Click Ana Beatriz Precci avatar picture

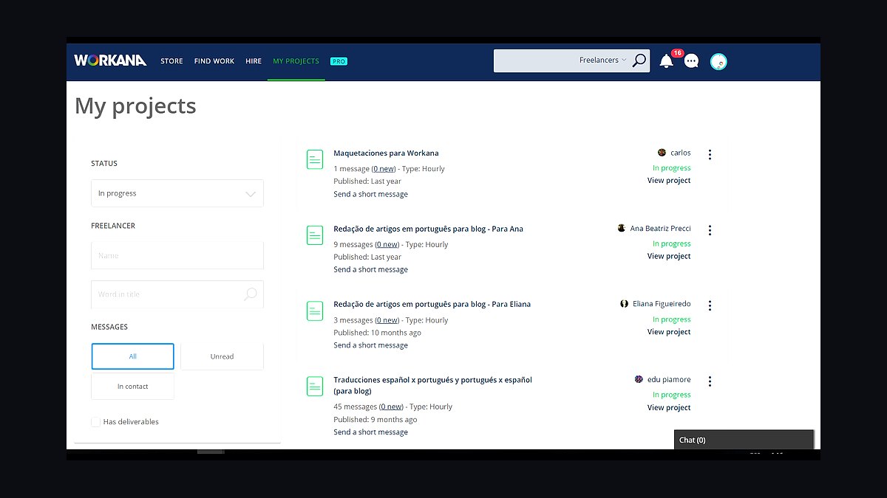pyautogui.click(x=622, y=229)
